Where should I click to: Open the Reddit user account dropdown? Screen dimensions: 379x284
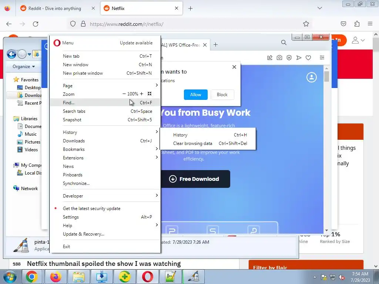coord(358,40)
